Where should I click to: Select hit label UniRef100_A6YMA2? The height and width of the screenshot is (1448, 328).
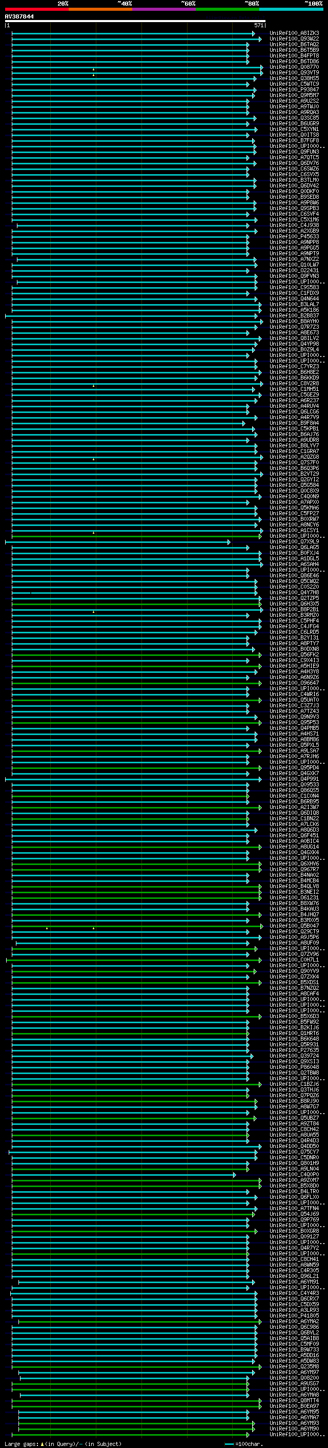pyautogui.click(x=294, y=1322)
